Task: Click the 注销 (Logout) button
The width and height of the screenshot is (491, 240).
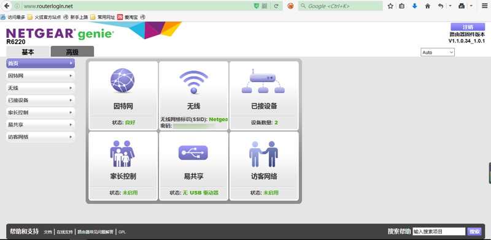Action: (468, 27)
